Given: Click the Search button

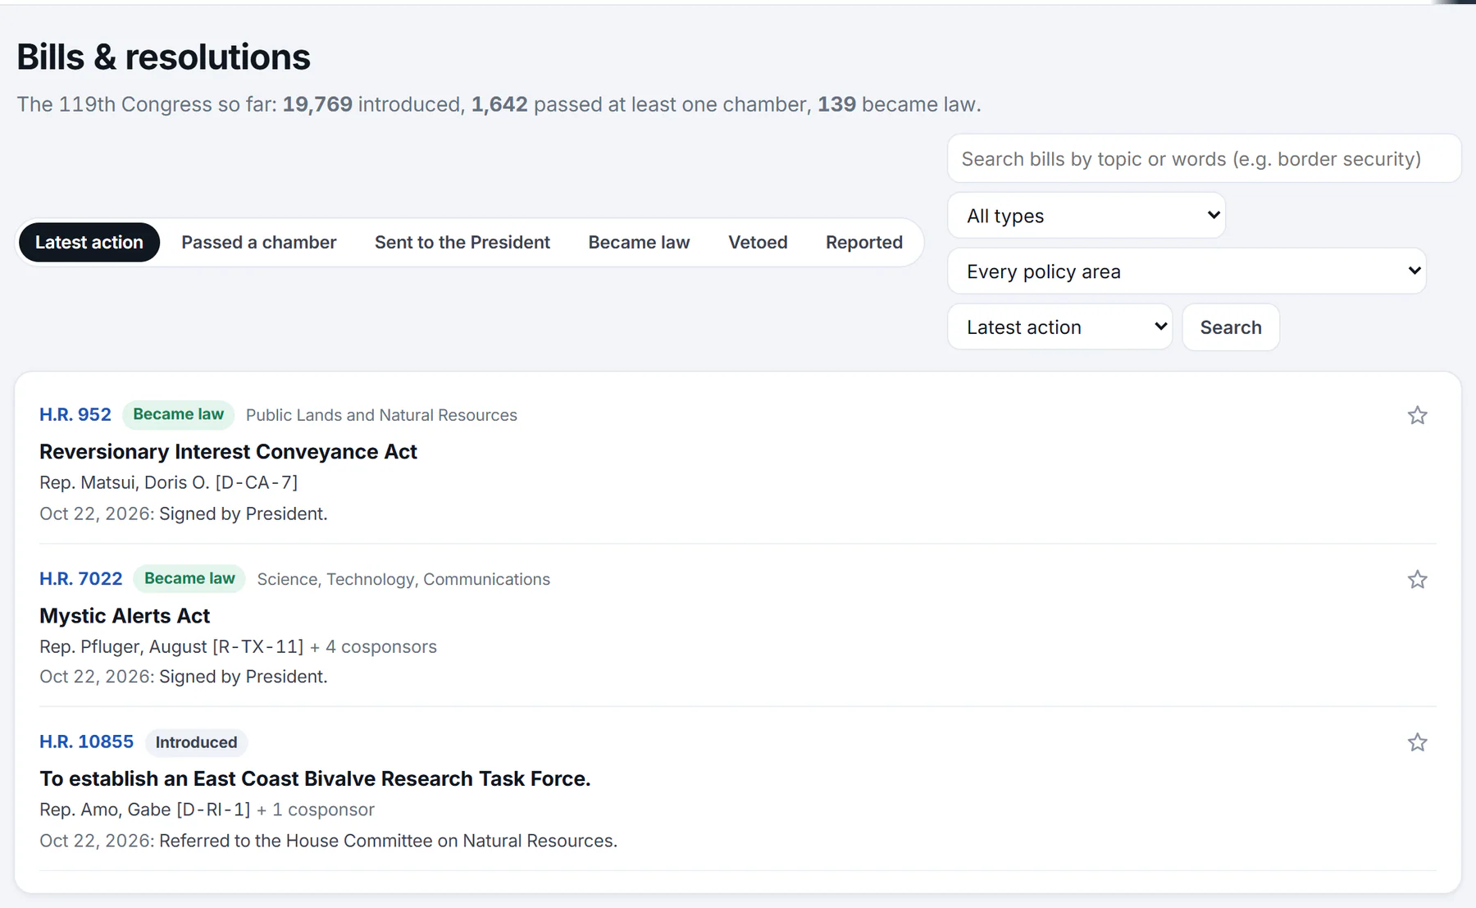Looking at the screenshot, I should pyautogui.click(x=1231, y=327).
